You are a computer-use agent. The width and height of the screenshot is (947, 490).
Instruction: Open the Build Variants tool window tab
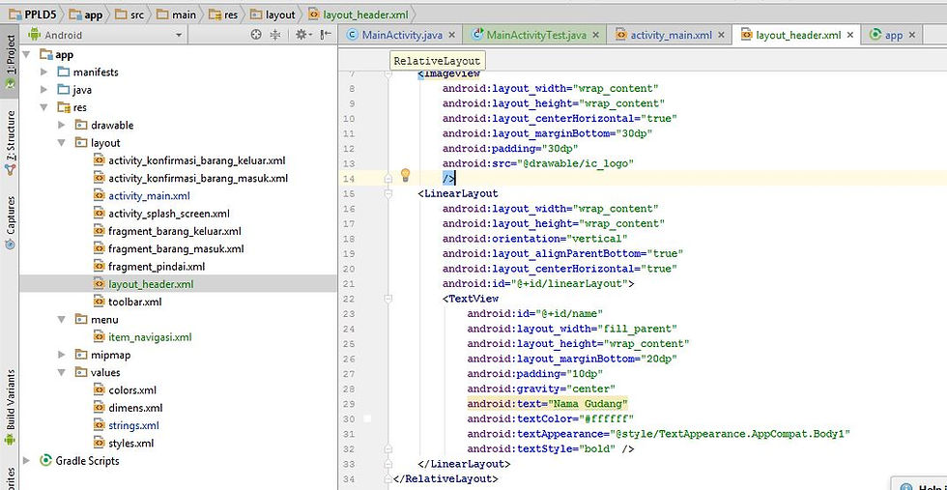10,407
